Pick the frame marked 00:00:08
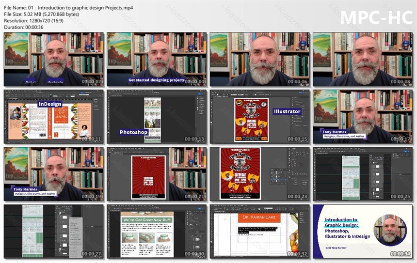Viewport: 417px width, 263px height. tap(363, 59)
